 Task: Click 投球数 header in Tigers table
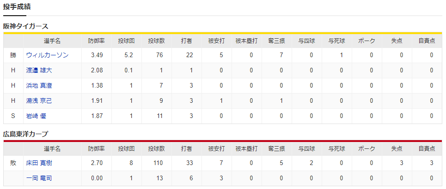tap(156, 41)
